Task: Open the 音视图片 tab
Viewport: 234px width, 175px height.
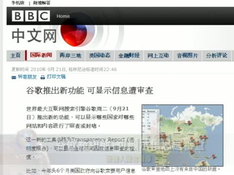Action: (x=187, y=55)
